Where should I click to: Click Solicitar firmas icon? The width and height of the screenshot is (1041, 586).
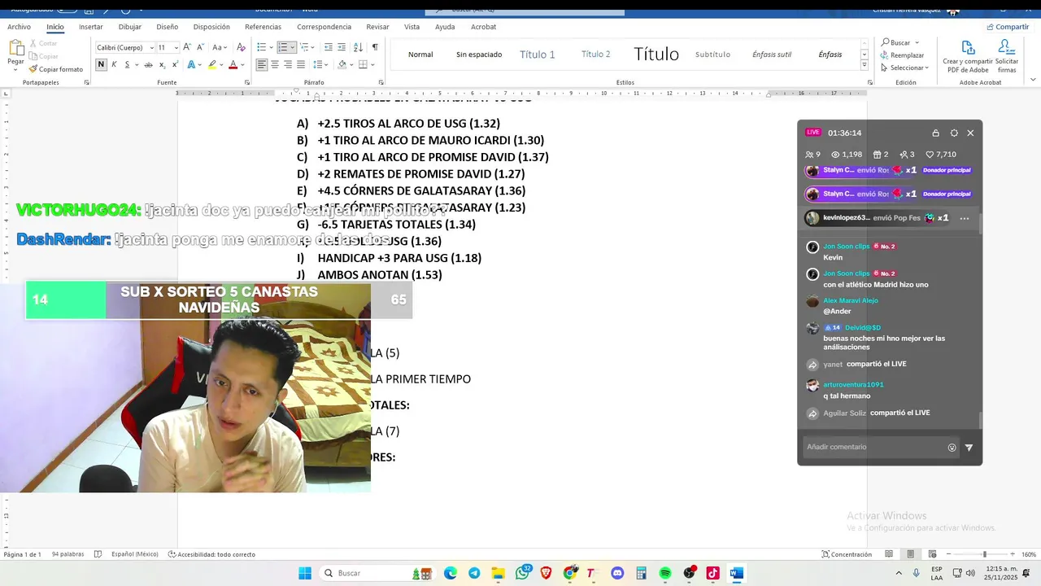tap(1007, 56)
